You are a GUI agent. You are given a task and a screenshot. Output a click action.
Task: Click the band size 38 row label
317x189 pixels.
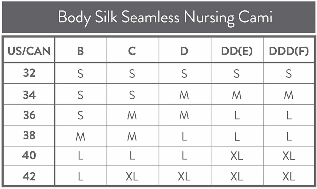29,136
